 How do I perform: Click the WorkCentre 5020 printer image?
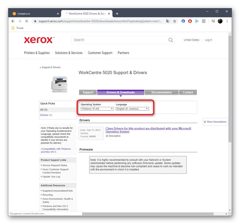pos(59,84)
